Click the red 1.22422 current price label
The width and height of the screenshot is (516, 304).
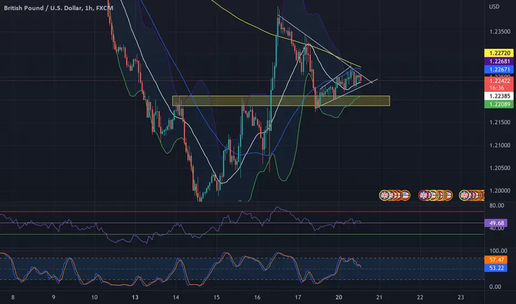click(x=499, y=81)
